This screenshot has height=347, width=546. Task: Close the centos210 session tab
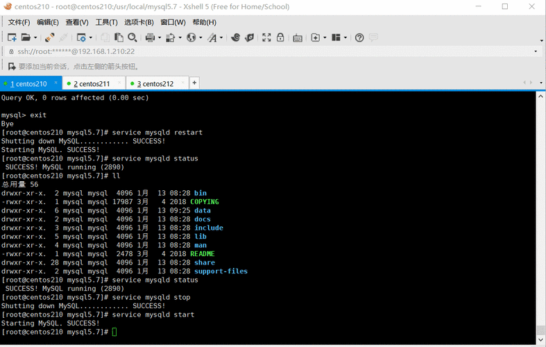tap(56, 83)
